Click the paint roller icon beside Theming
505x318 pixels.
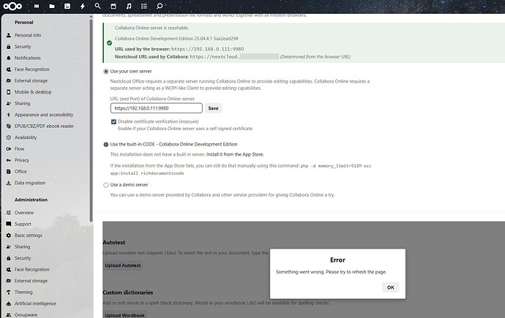9,292
